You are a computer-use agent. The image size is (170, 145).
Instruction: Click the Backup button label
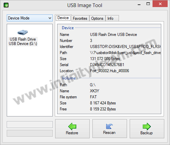pos(146,133)
